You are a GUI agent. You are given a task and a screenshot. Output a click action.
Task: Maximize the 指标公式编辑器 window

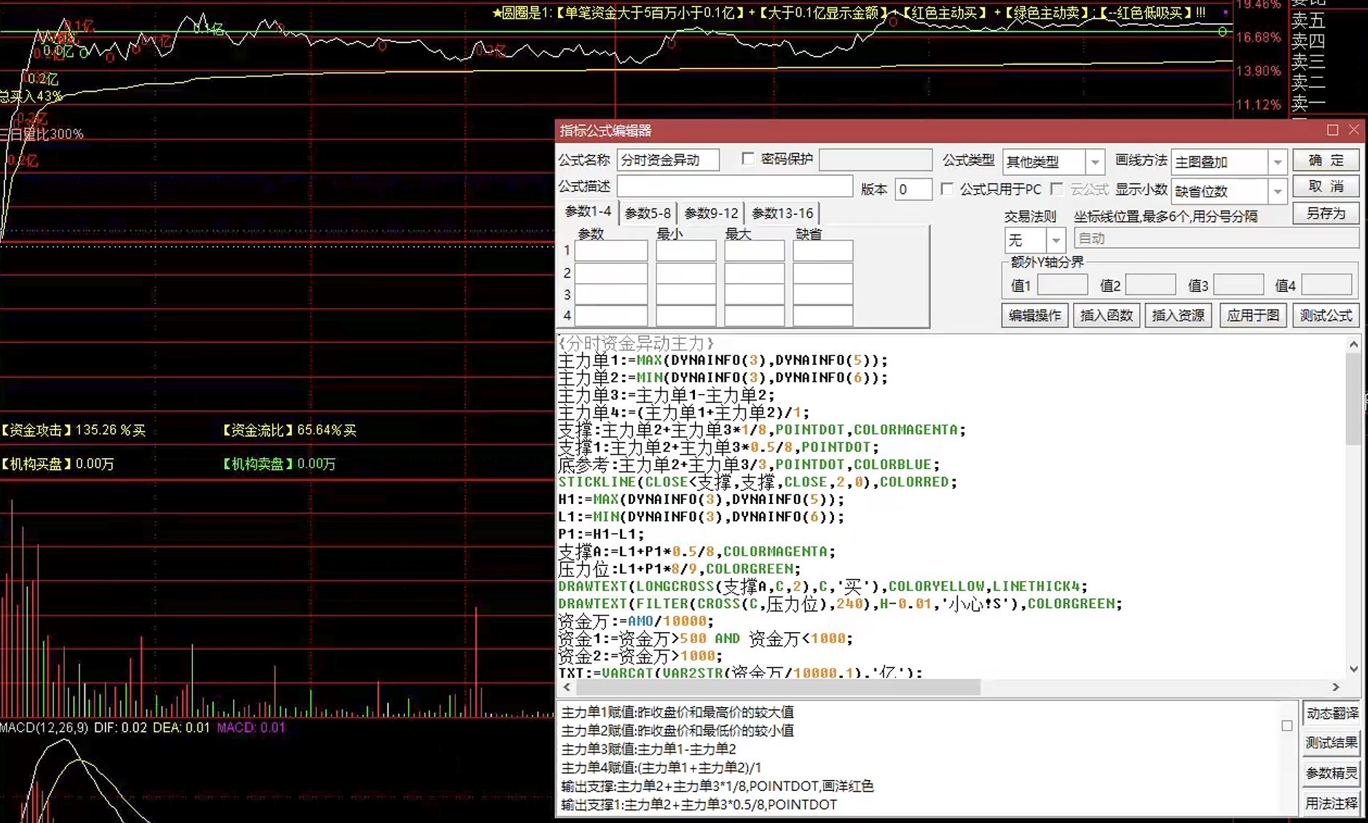point(1332,130)
